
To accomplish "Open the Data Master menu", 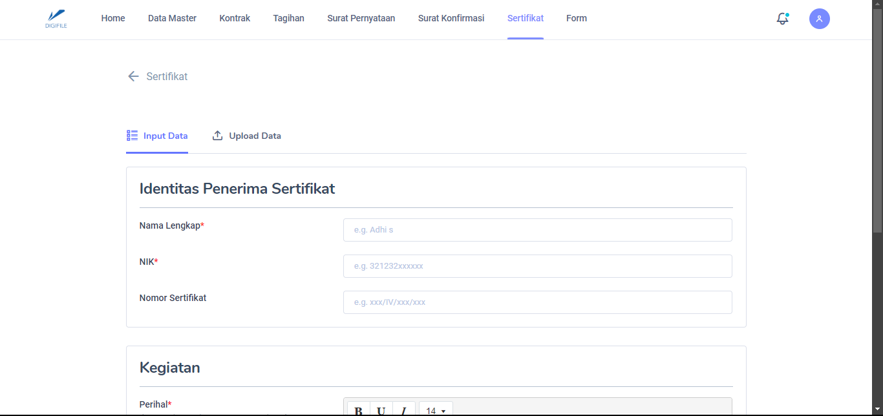I will 172,19.
